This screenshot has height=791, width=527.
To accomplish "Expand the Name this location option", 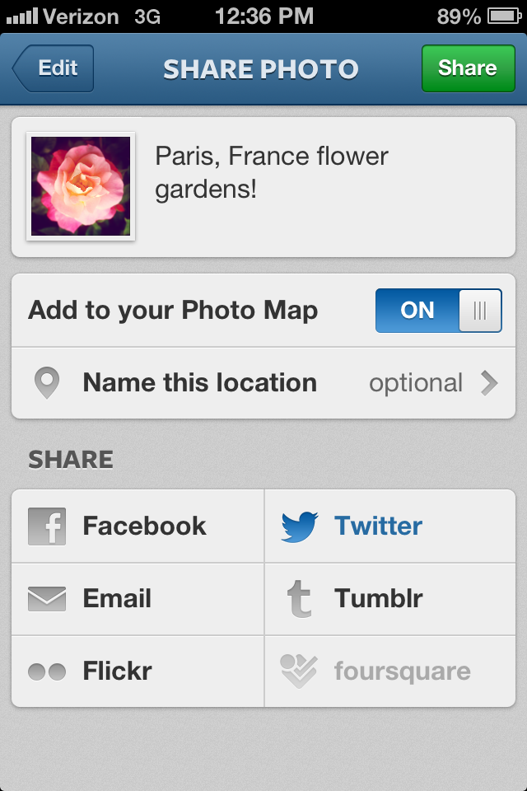I will [198, 382].
